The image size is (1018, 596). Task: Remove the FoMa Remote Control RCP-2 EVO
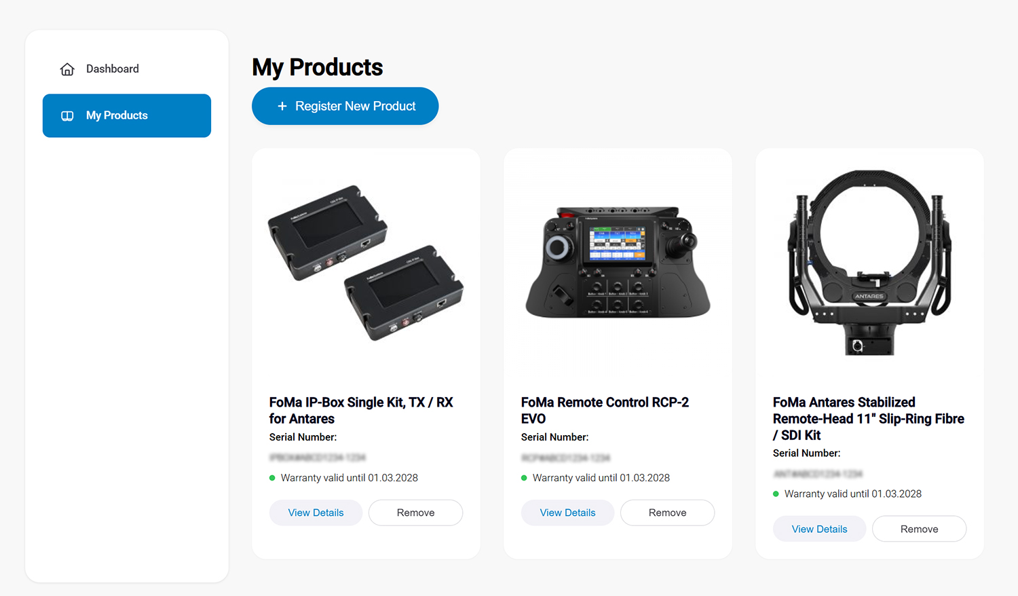pyautogui.click(x=667, y=513)
